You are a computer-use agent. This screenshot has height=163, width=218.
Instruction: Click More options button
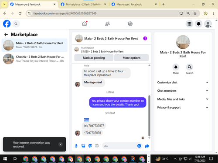(x=131, y=58)
